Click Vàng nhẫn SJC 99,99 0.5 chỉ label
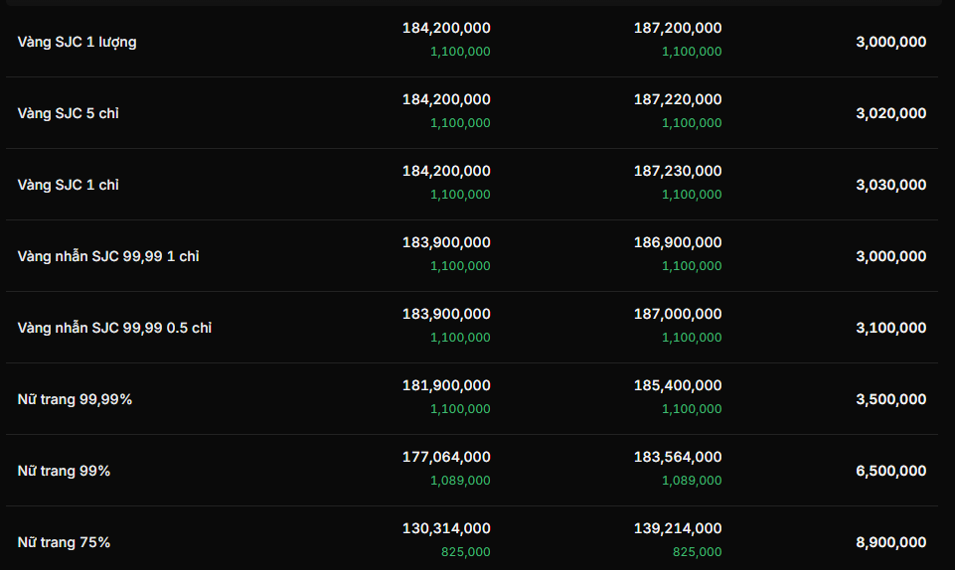 click(114, 328)
